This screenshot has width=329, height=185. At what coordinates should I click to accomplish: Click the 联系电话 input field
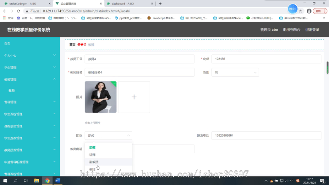coord(266,136)
